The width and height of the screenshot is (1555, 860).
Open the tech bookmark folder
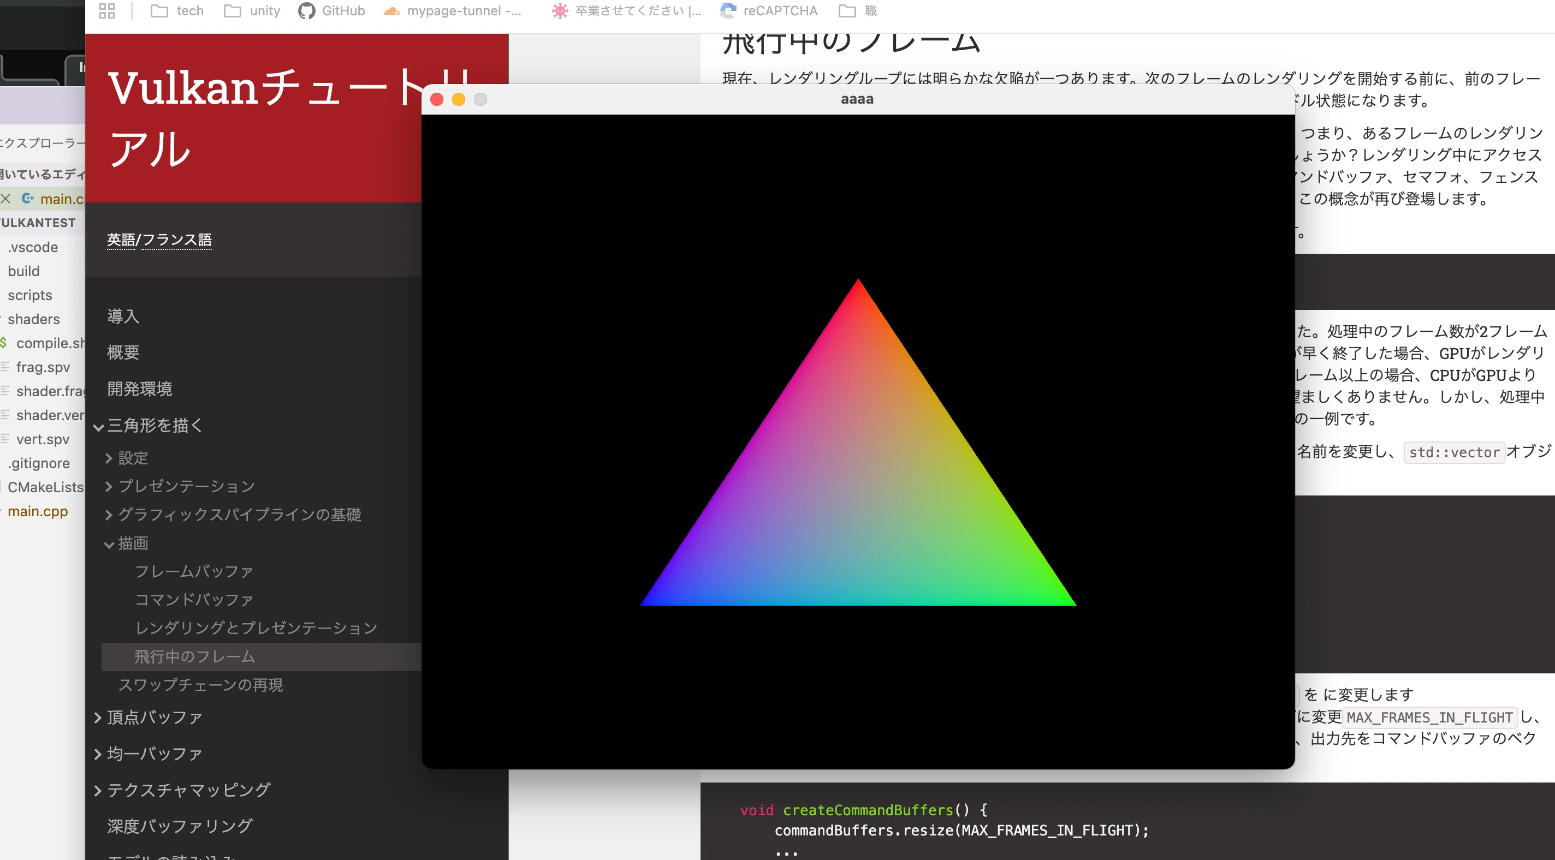point(177,11)
